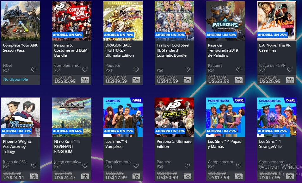The width and height of the screenshot is (302, 183).
Task: Select the Phoenix Wright Ace Attorney cover art
Action: 21,117
